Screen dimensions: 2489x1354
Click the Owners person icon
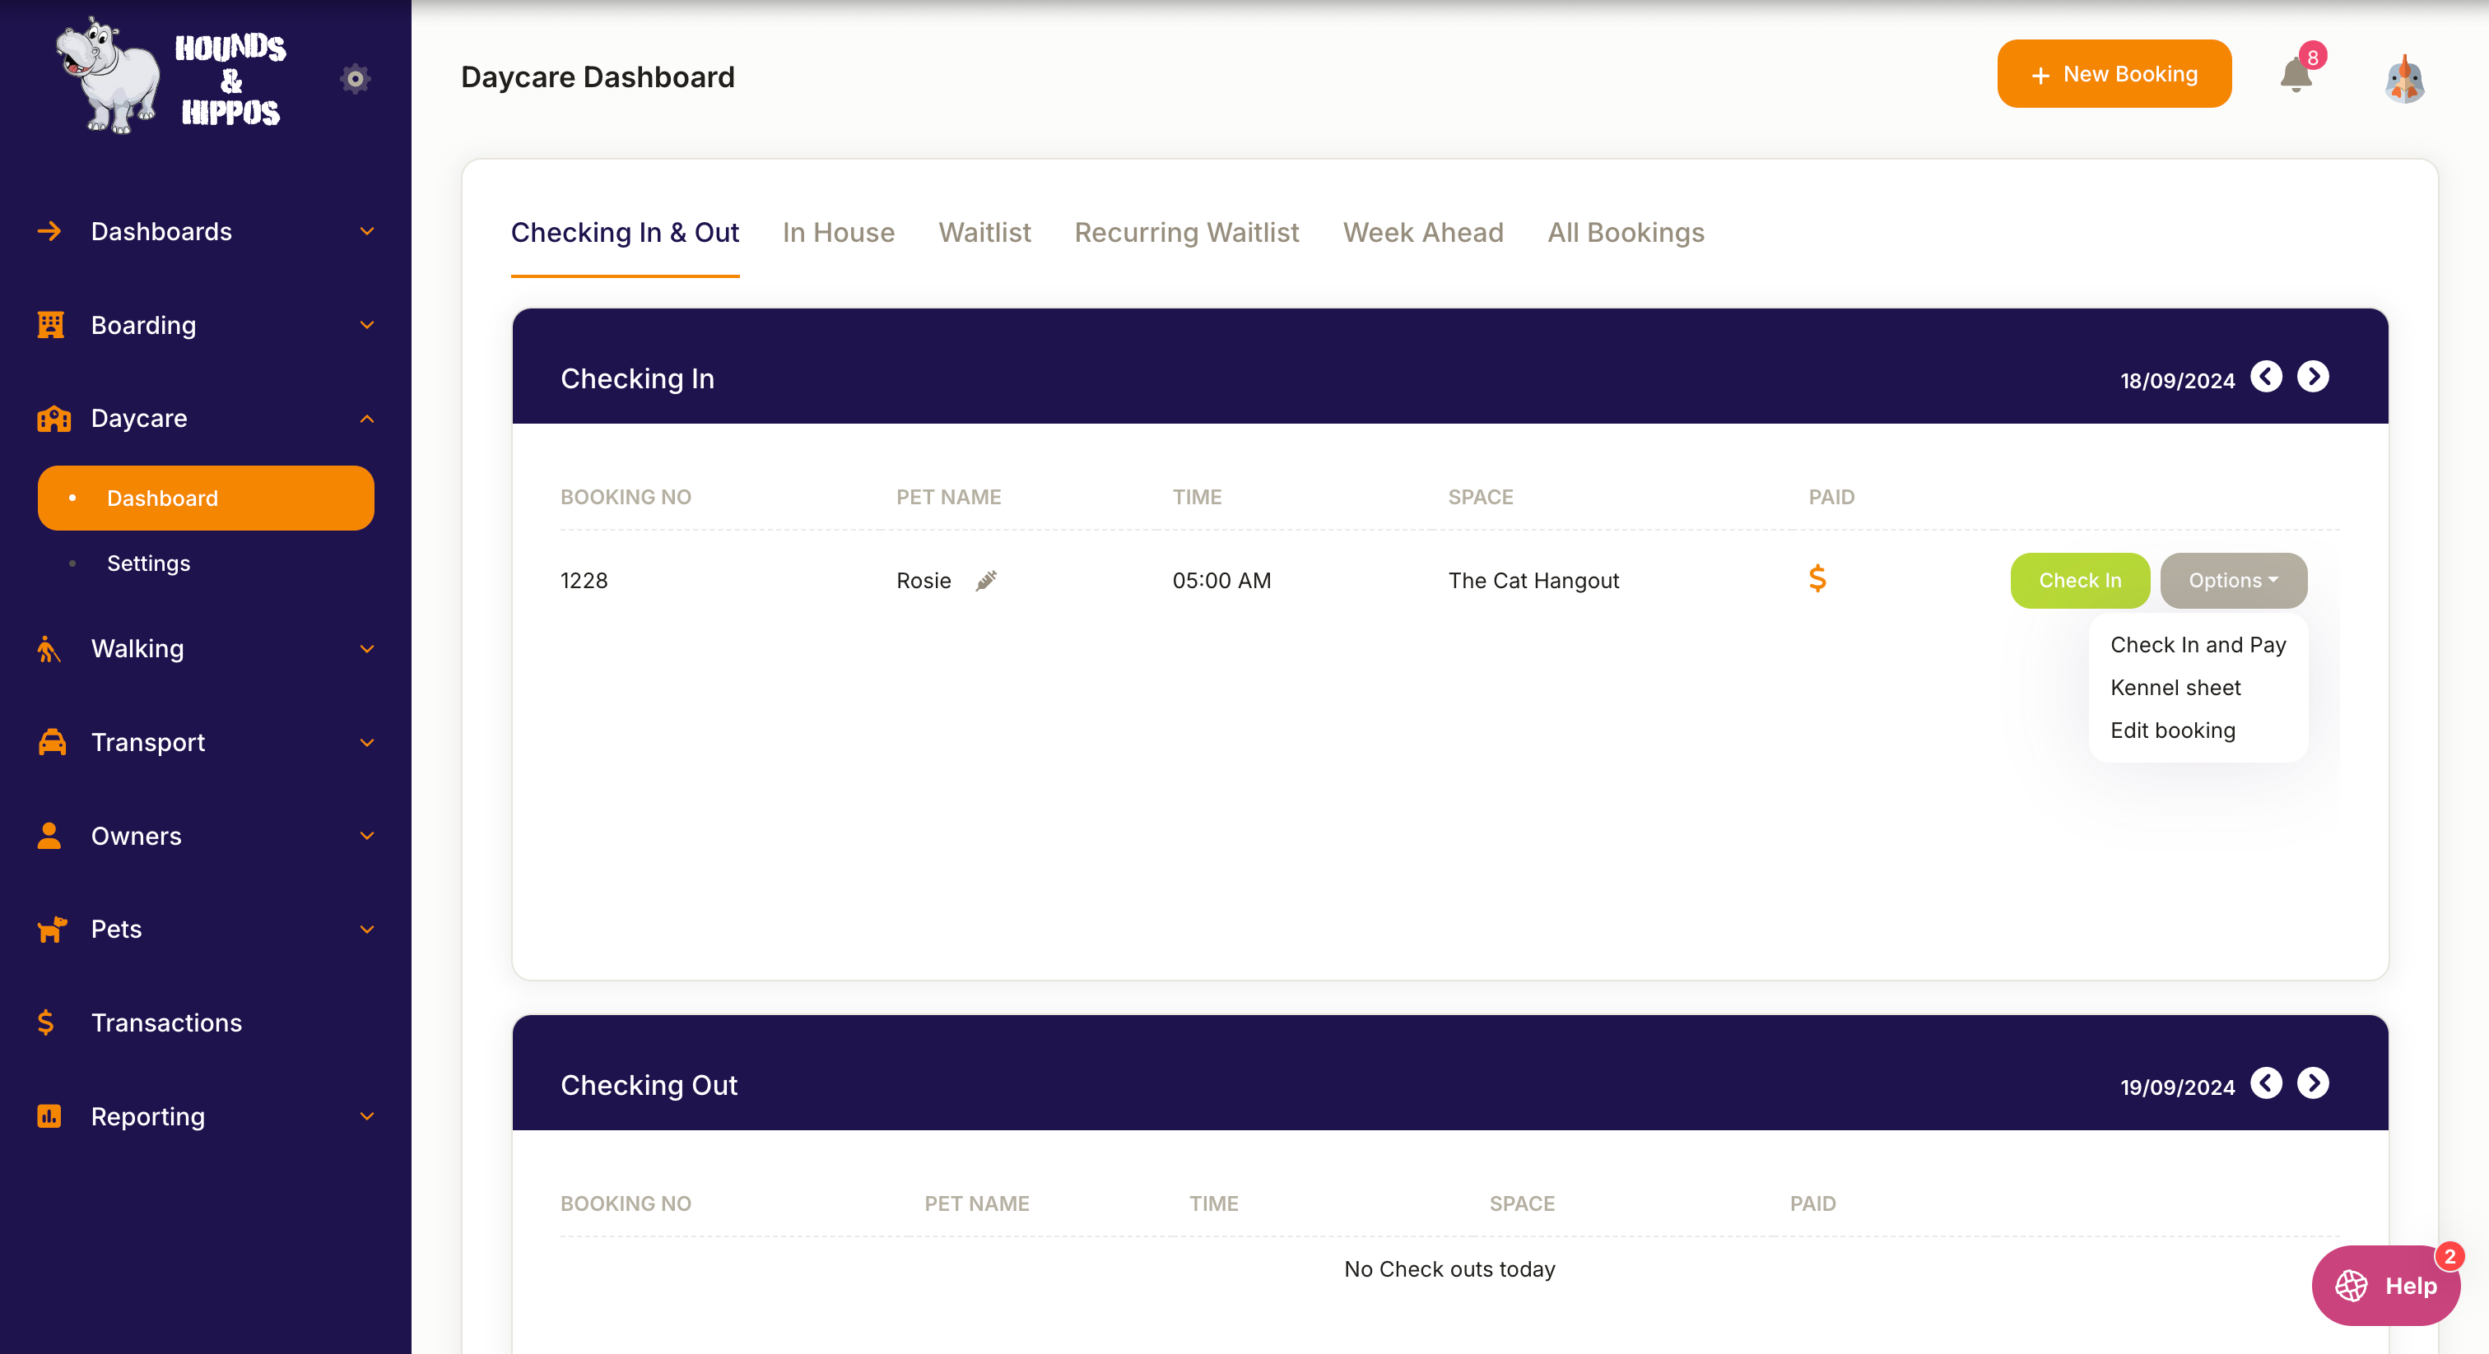click(x=49, y=836)
